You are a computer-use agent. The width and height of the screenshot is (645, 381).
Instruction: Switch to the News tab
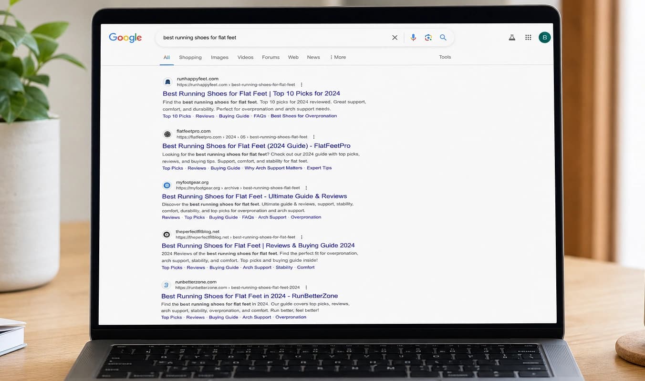[313, 57]
